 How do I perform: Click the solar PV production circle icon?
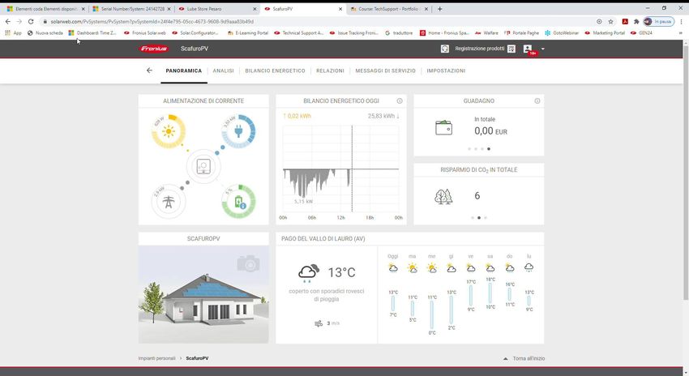tap(169, 131)
